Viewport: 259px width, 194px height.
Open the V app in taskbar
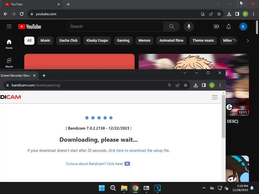pos(157,188)
